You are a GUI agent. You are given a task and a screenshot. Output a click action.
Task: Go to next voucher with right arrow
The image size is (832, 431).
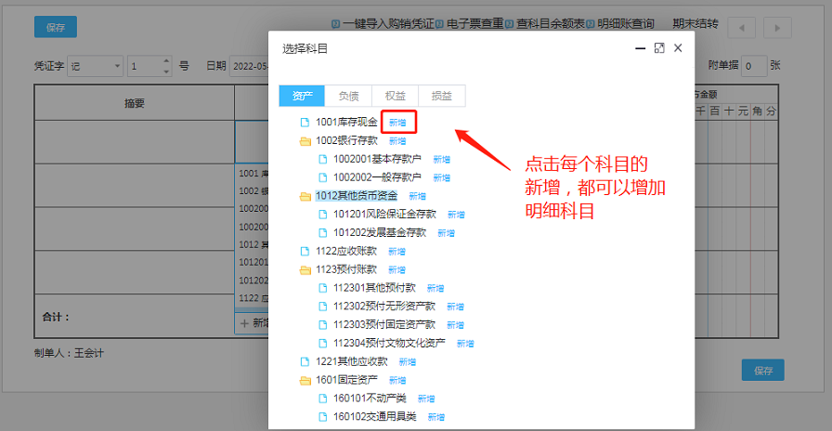777,28
